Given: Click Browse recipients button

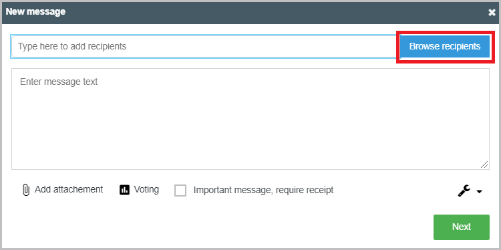Looking at the screenshot, I should (444, 46).
